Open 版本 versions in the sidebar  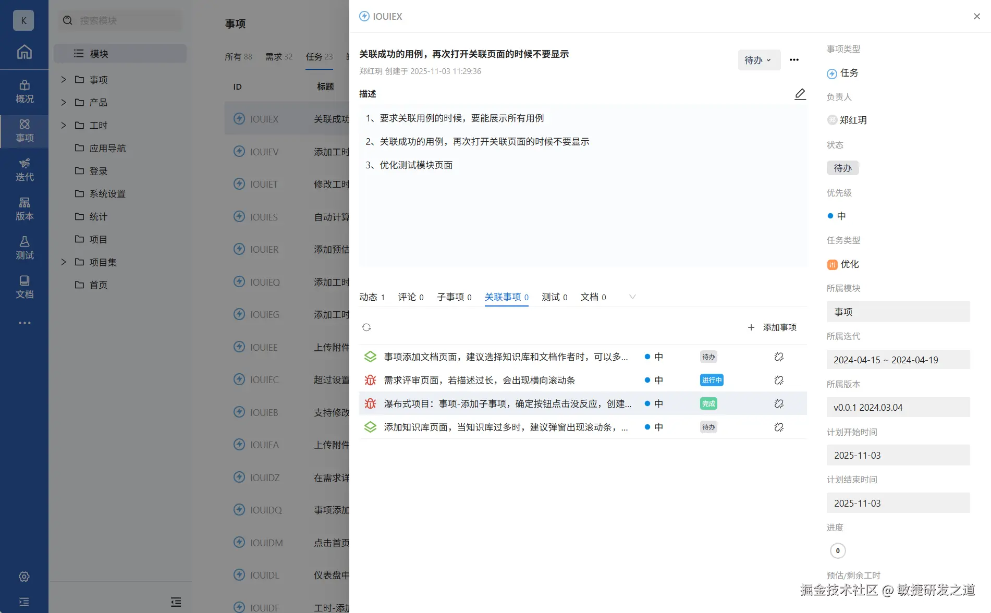pyautogui.click(x=24, y=209)
